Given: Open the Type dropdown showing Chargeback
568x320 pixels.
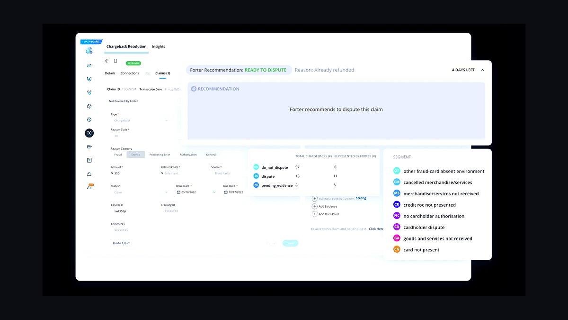Looking at the screenshot, I should pyautogui.click(x=141, y=121).
